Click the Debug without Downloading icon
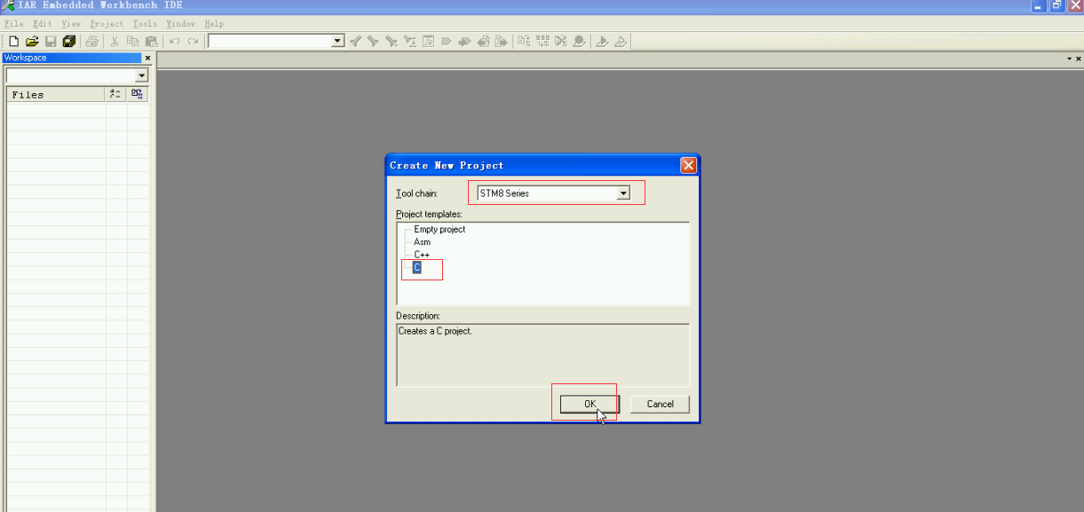The width and height of the screenshot is (1084, 512). pos(621,42)
